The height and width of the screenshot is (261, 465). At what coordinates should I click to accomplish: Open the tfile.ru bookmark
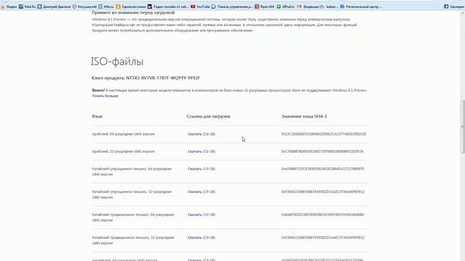click(x=106, y=7)
